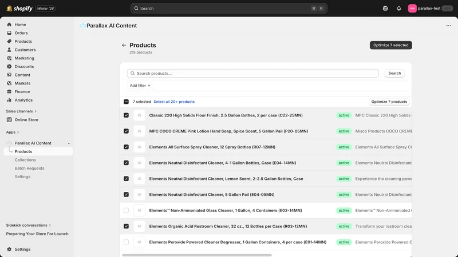Image resolution: width=458 pixels, height=257 pixels.
Task: Uncheck MPC COCO CREME Pink Lotion Hand Soap
Action: 126,131
